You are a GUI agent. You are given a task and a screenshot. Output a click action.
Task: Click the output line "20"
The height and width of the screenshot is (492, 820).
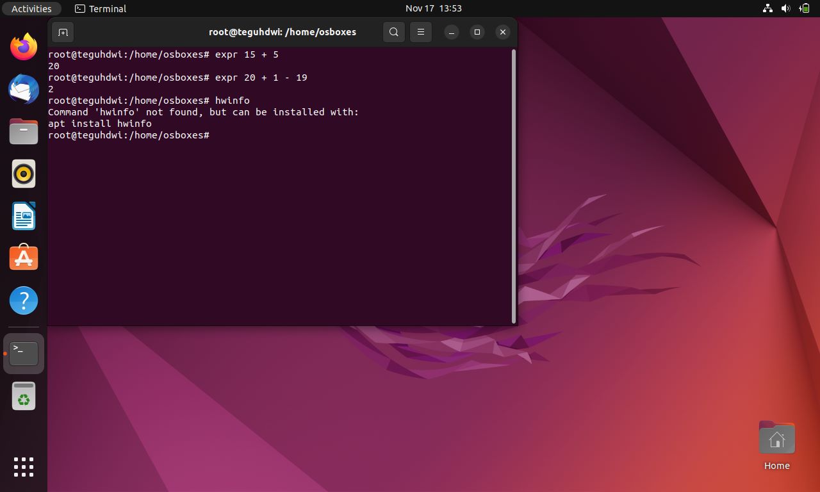54,66
